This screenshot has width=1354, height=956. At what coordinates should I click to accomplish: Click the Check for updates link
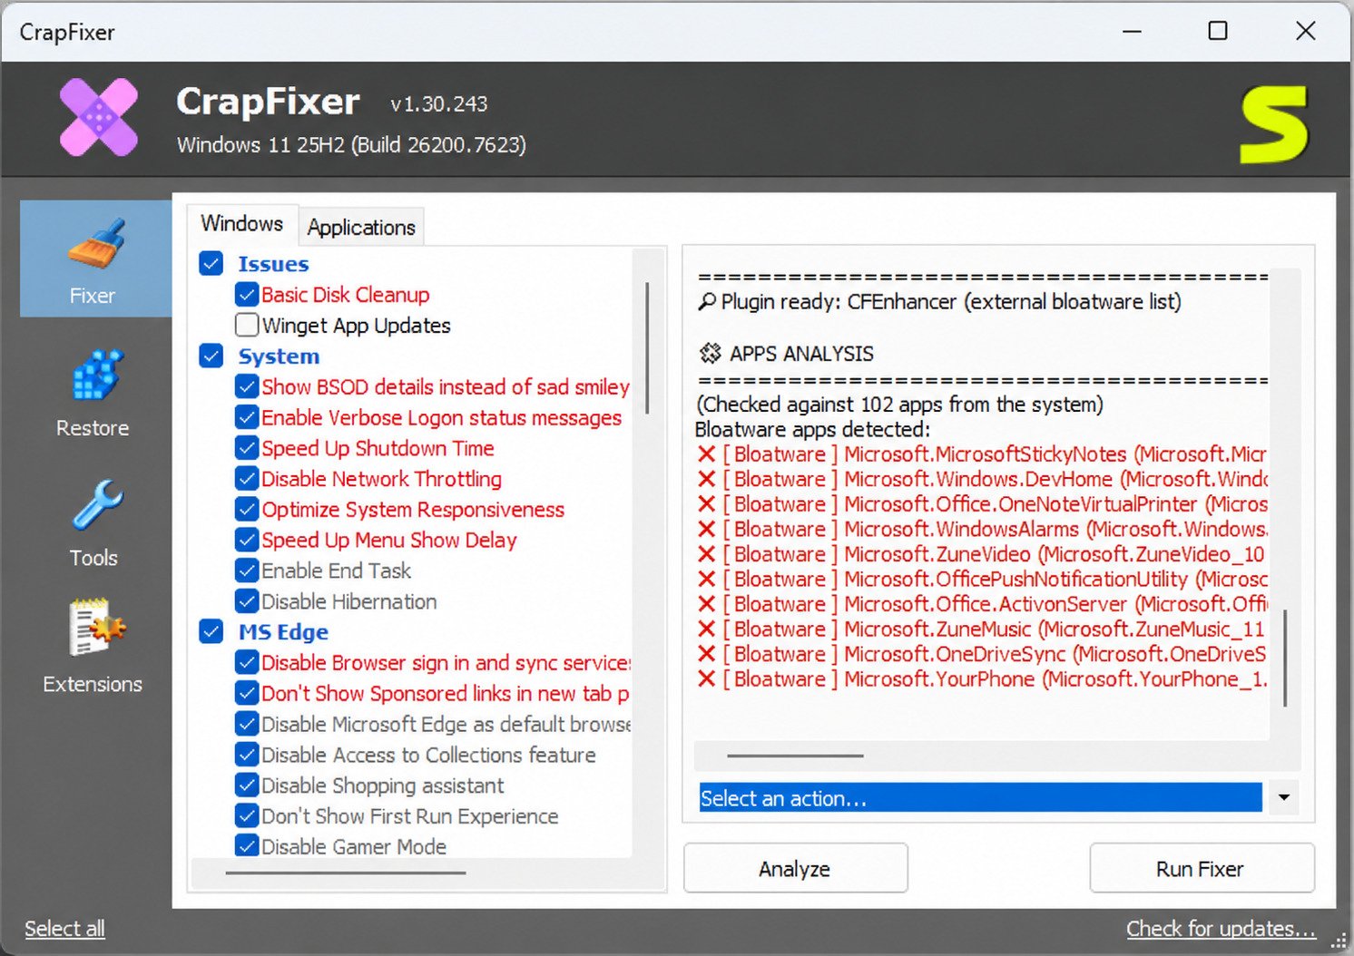click(1221, 929)
